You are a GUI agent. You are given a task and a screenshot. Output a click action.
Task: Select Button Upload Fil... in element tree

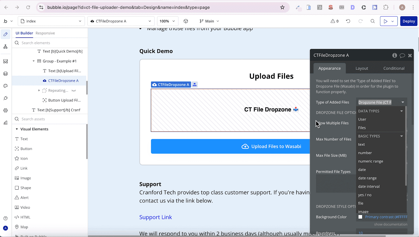62,100
